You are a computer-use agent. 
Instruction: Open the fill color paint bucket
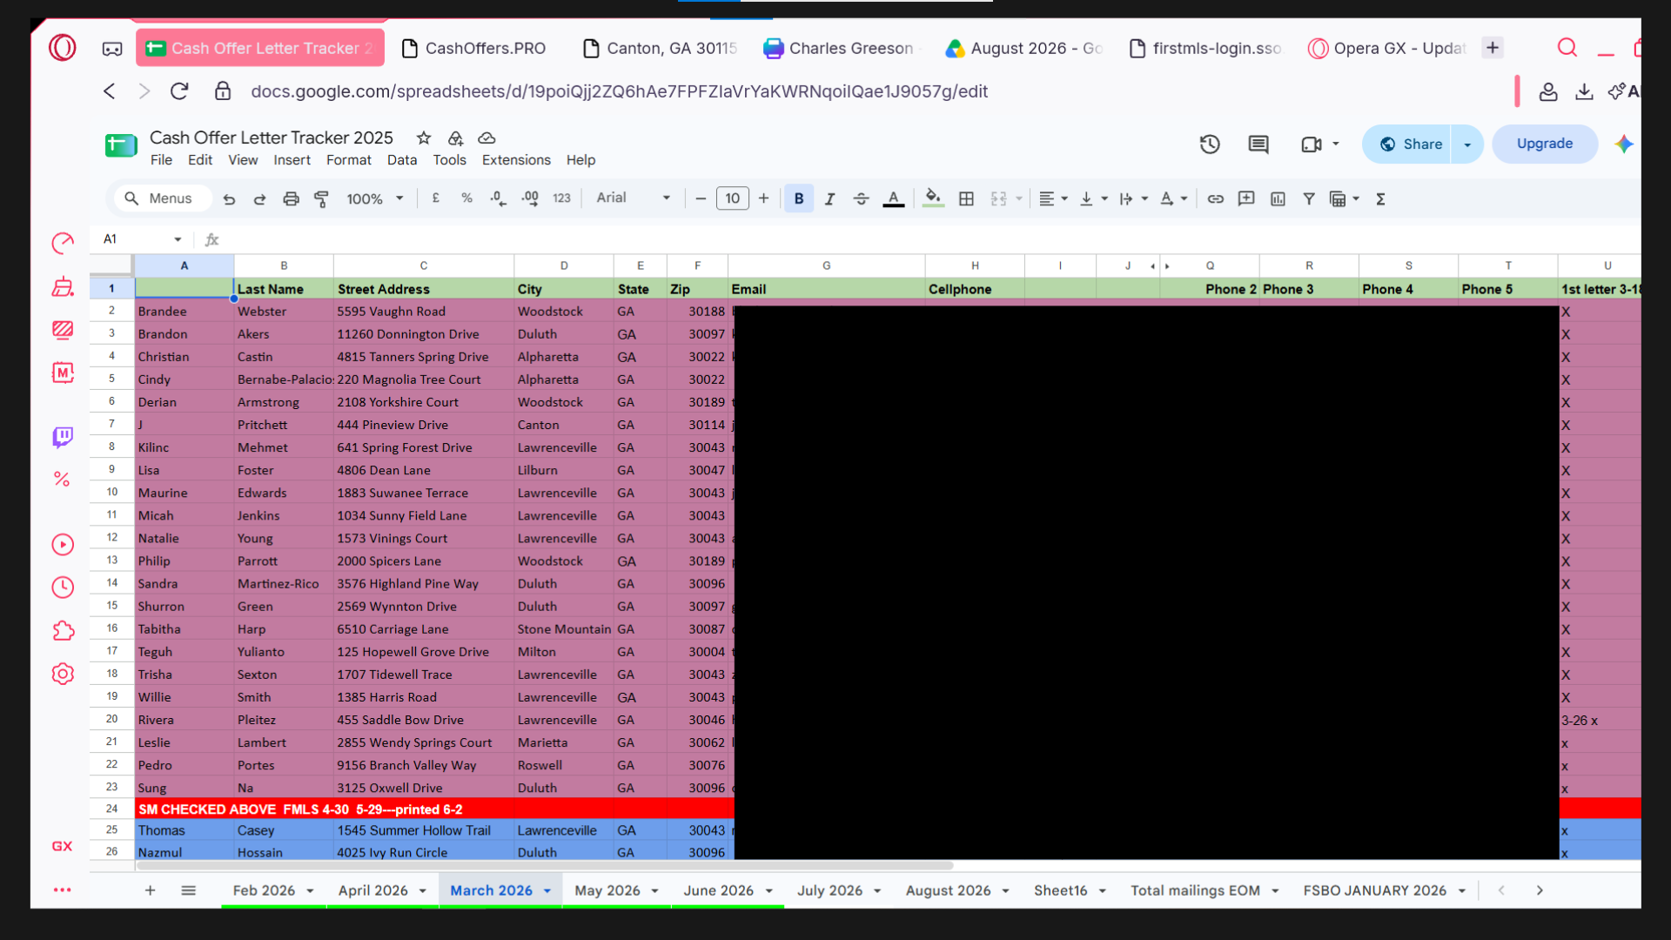(x=933, y=199)
